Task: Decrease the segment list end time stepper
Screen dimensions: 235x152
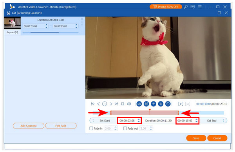Action: coord(76,27)
